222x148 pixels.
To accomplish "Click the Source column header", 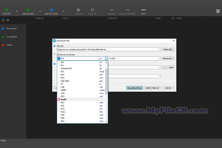I will point(66,18).
